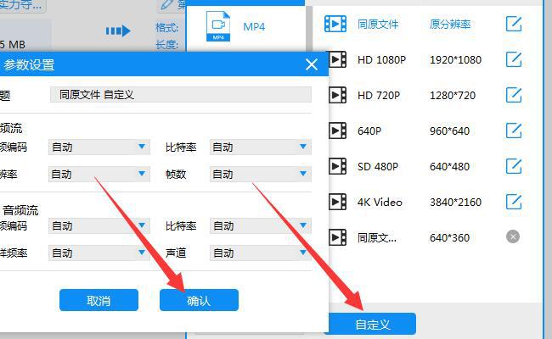Click edit icon for HD 720P preset
Viewport: 552px width, 339px height.
[514, 95]
